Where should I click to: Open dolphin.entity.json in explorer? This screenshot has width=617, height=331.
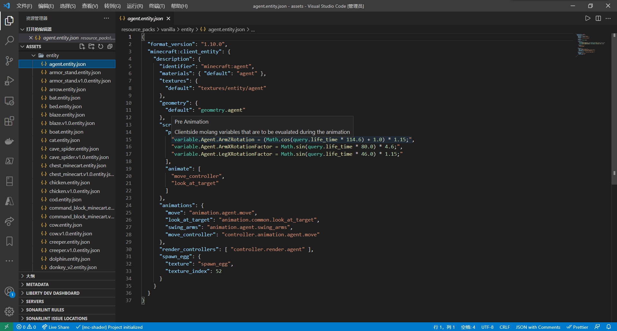coord(67,259)
